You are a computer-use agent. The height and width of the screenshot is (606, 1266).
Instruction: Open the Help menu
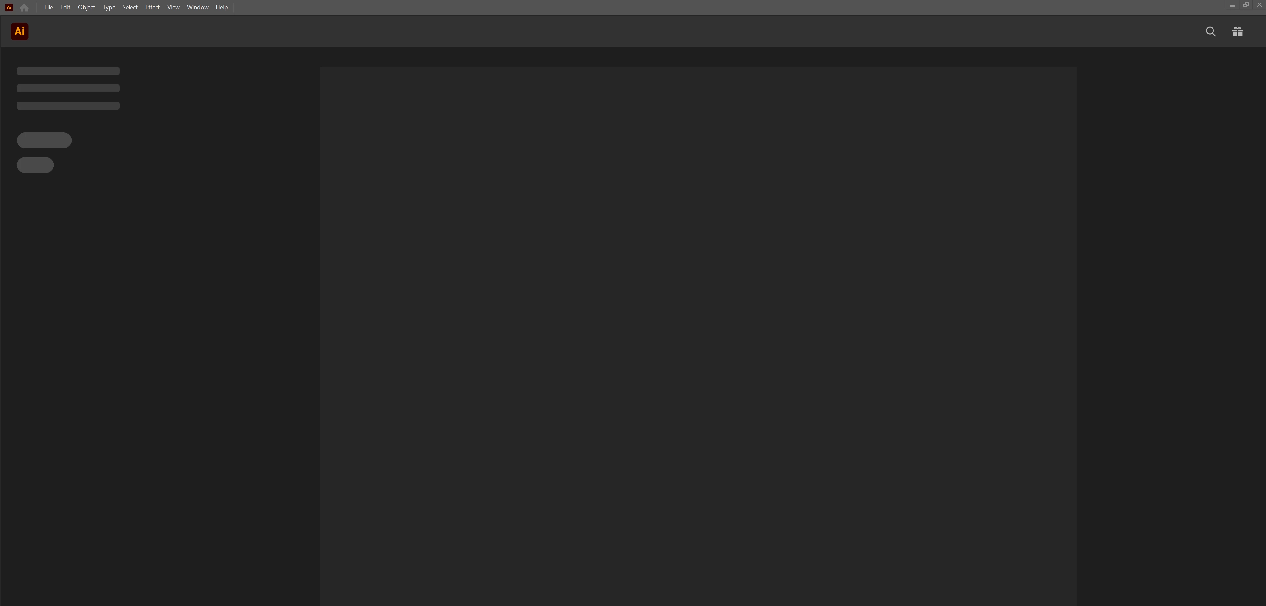221,7
